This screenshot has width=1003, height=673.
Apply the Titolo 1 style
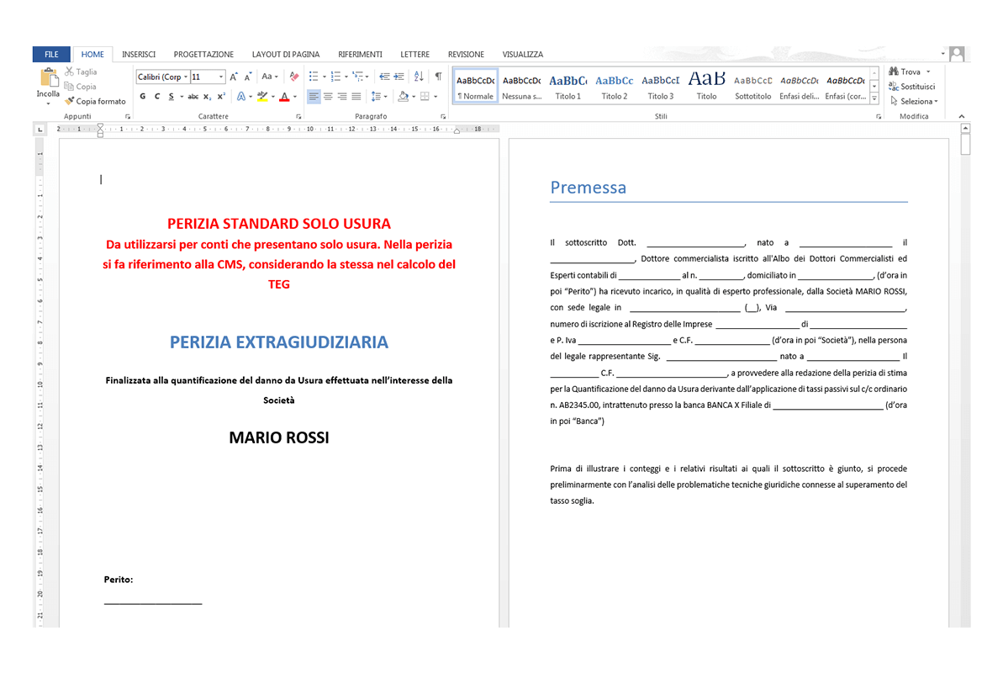[568, 86]
